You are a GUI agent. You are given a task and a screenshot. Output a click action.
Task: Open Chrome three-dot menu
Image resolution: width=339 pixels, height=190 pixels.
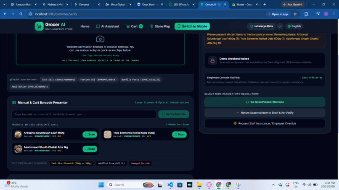point(334,14)
